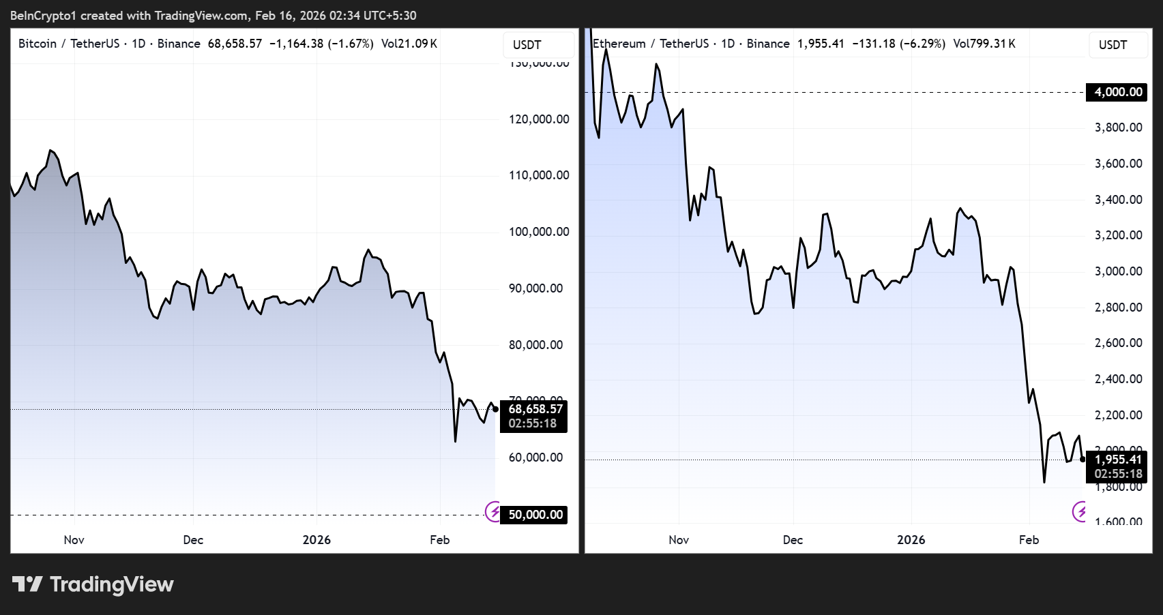1163x615 pixels.
Task: Click the Feb label on the Bitcoin time axis
Action: click(440, 540)
